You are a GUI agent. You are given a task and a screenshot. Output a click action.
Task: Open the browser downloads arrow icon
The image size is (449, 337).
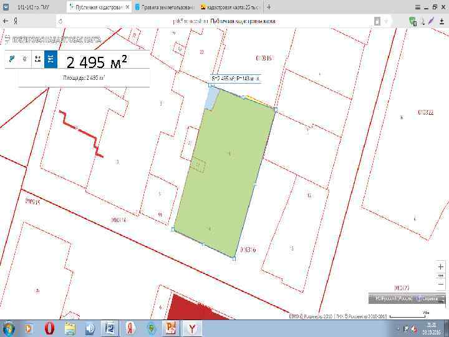(442, 21)
